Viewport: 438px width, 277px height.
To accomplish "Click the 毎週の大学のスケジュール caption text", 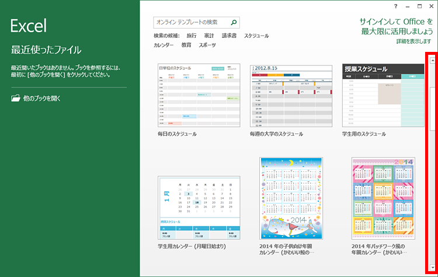I will (x=277, y=134).
